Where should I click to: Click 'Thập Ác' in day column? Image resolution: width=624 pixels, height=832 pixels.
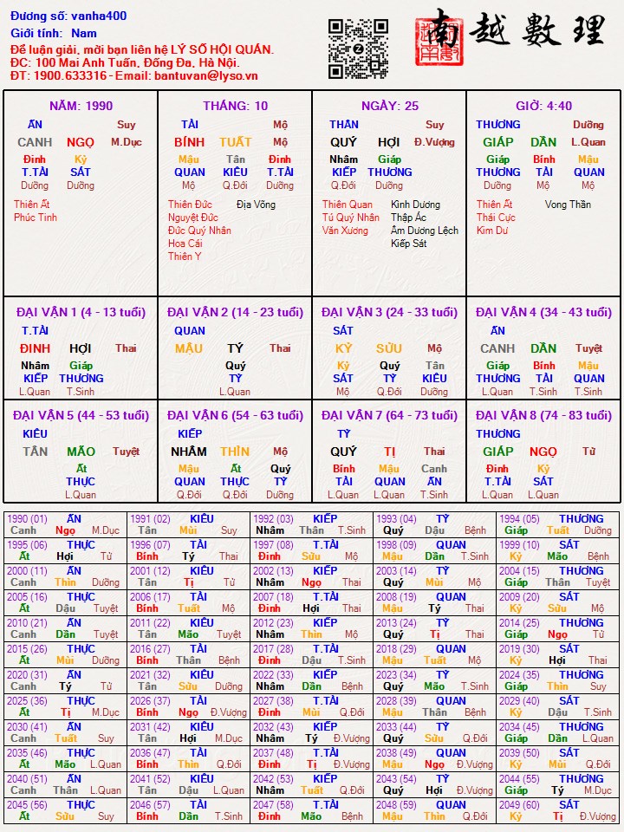(408, 217)
